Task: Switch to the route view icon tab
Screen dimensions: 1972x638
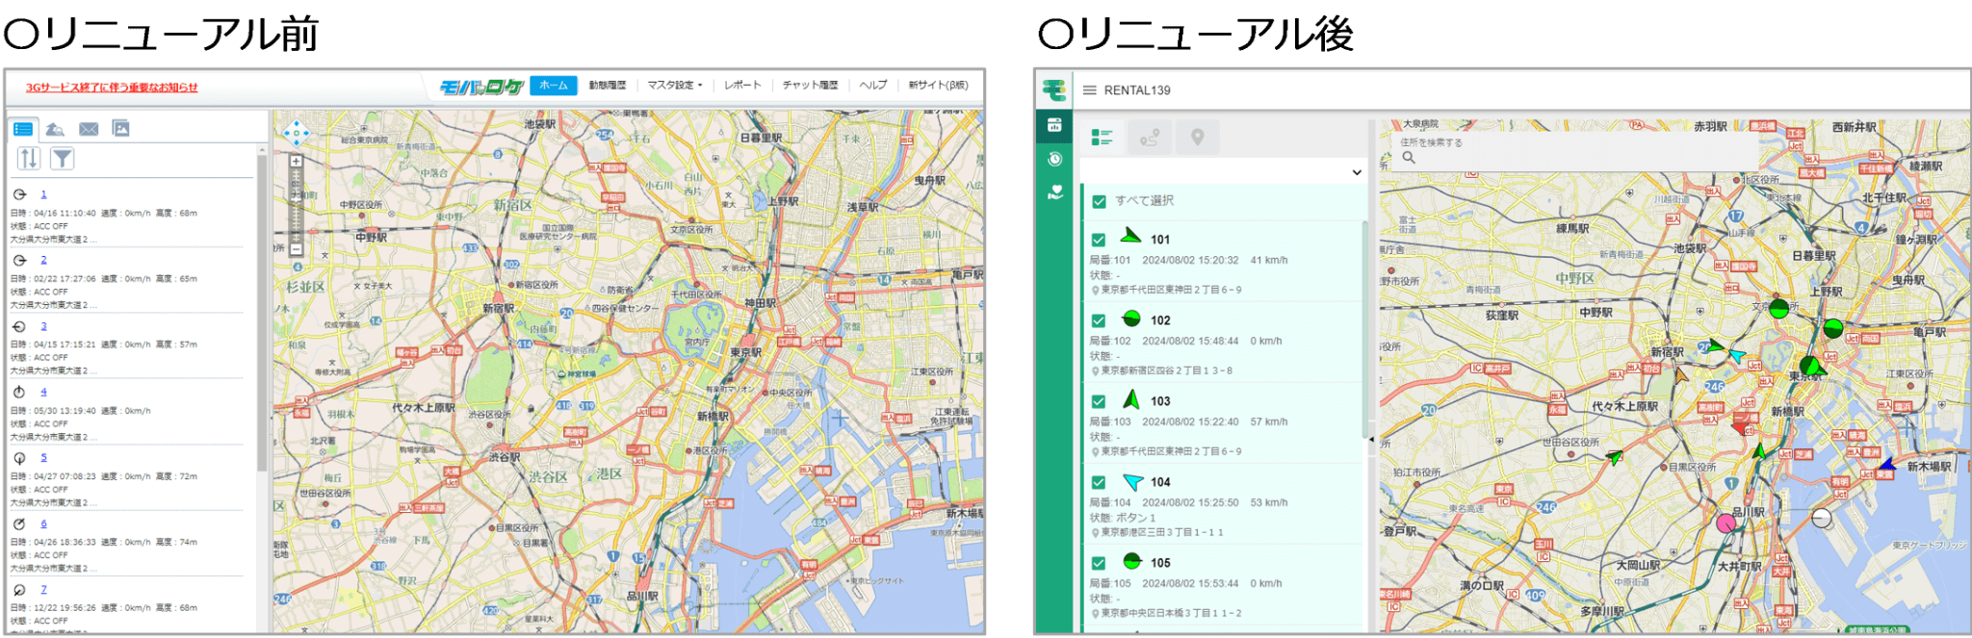Action: click(1150, 139)
